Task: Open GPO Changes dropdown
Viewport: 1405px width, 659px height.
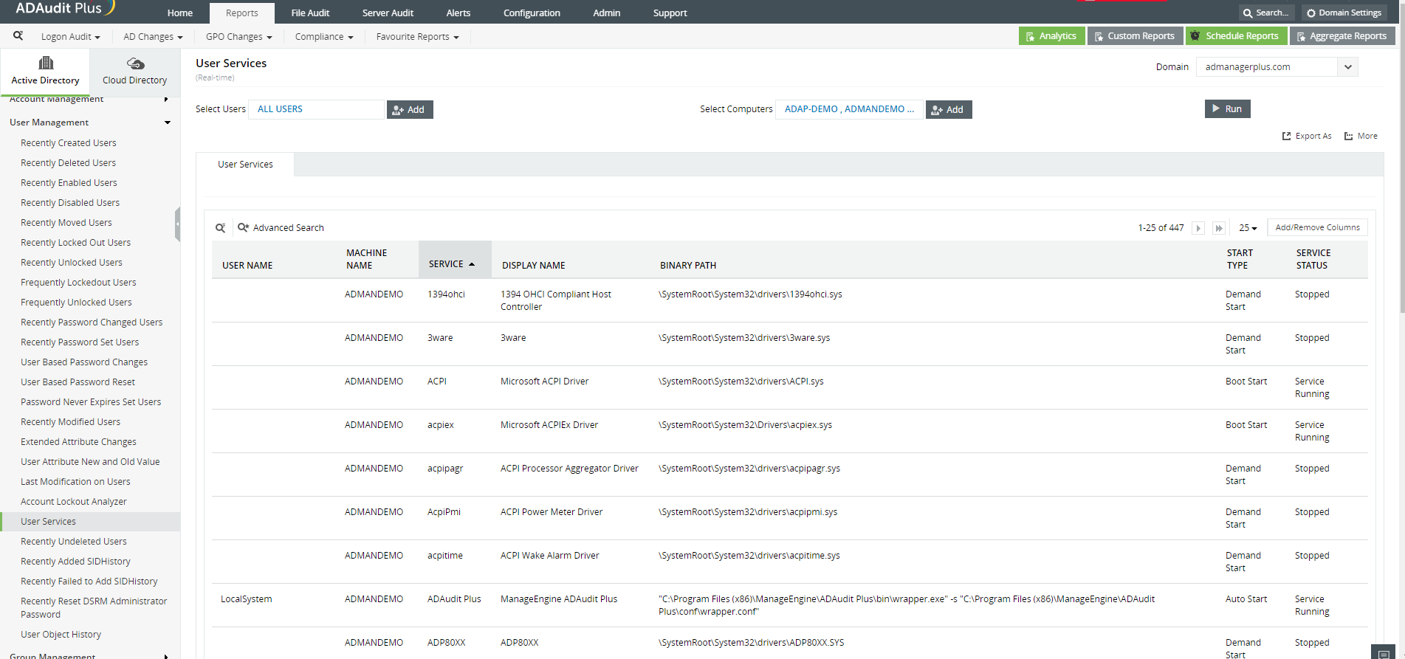Action: 238,36
